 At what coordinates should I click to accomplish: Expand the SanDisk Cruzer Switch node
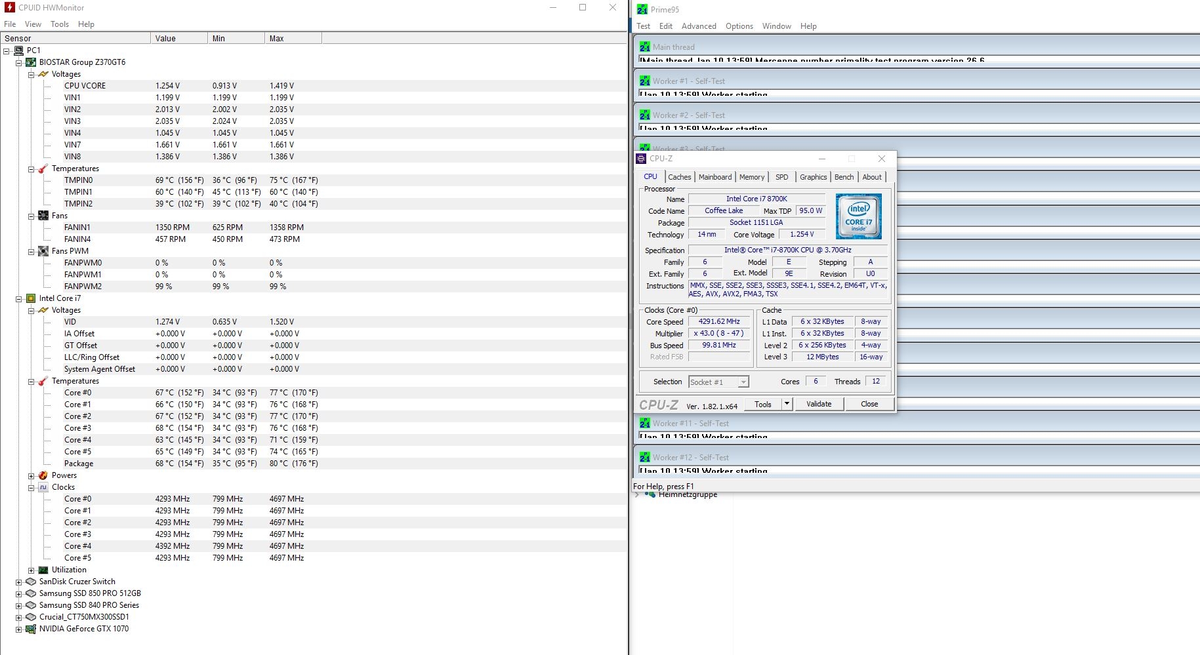point(19,582)
